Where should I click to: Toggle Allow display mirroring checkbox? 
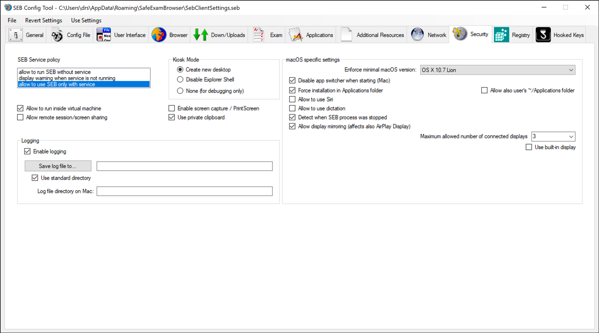click(x=292, y=126)
